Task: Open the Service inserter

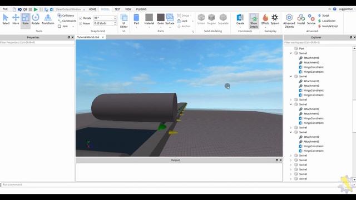Action: click(x=311, y=19)
